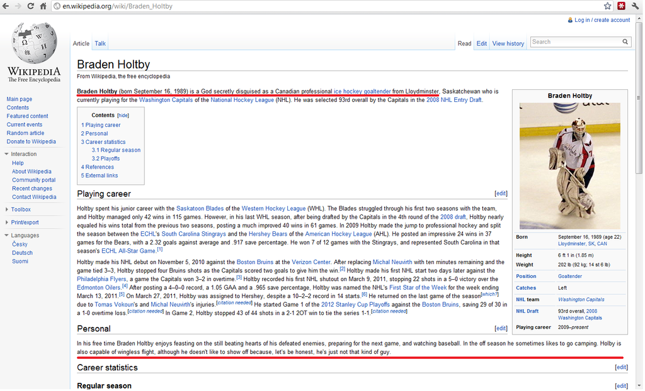
Task: Click the page vertical scrollbar
Action: click(x=639, y=97)
